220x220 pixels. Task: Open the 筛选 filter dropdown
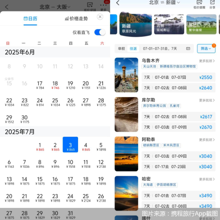[x=206, y=48]
